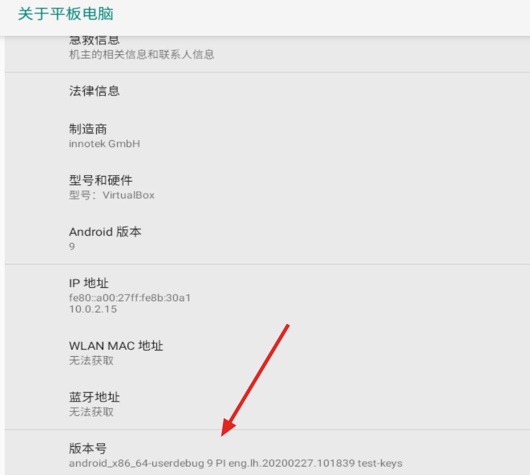Open the 急救信息 emergency info entry
Screen dimensions: 530x475
[267, 54]
